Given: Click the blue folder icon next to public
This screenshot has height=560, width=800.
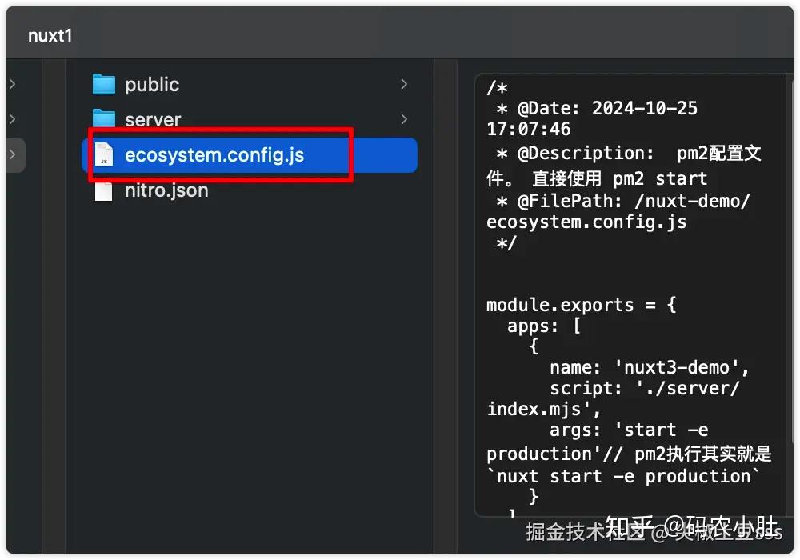Looking at the screenshot, I should click(104, 83).
